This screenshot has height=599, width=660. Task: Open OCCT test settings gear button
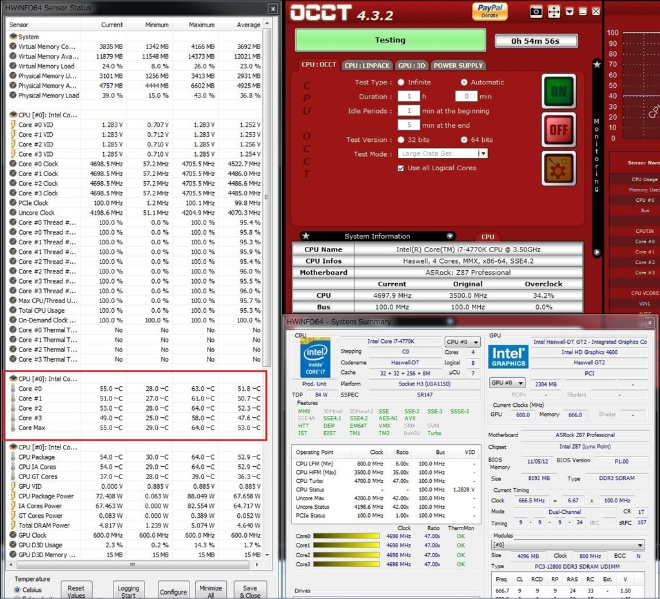(x=559, y=168)
